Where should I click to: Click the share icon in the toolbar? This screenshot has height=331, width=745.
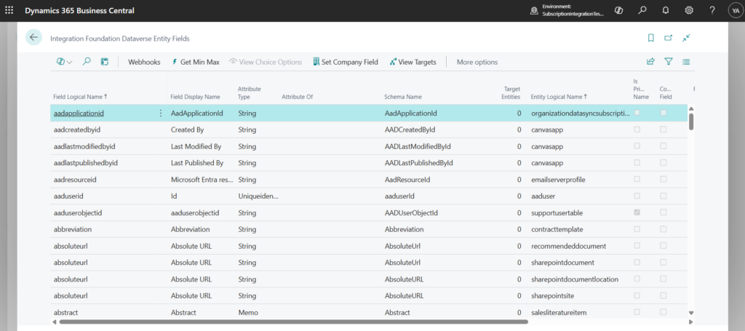[650, 62]
